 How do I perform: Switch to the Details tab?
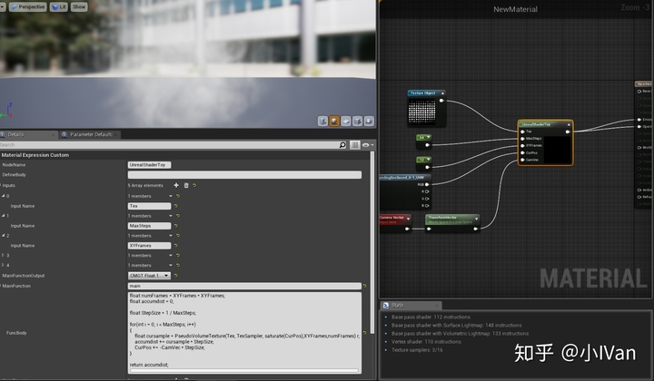[x=27, y=134]
